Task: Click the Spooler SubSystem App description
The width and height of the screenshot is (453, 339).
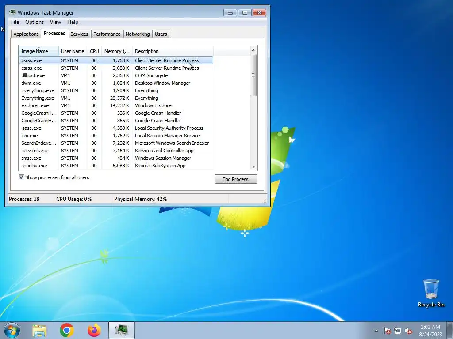Action: click(x=160, y=166)
